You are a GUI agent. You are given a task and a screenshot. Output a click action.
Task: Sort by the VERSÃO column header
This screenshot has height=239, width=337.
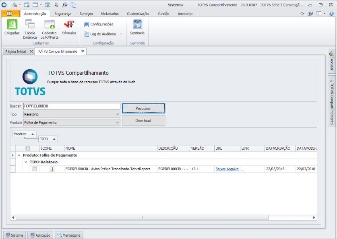point(202,148)
